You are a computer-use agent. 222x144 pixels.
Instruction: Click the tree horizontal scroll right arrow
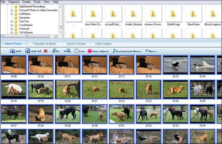coord(56,36)
